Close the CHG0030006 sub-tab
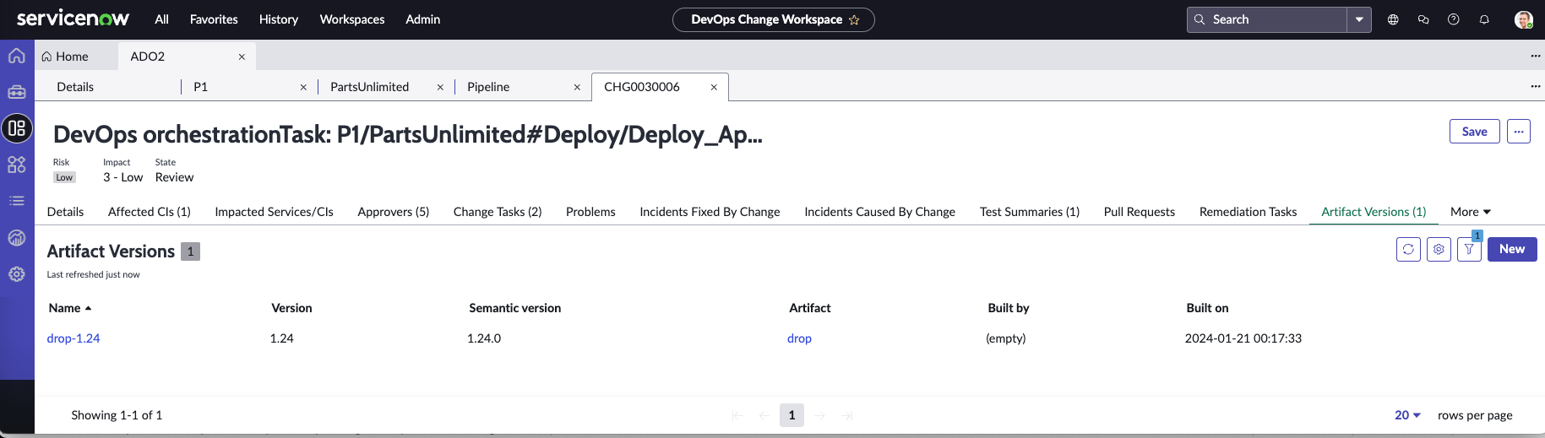 [714, 87]
